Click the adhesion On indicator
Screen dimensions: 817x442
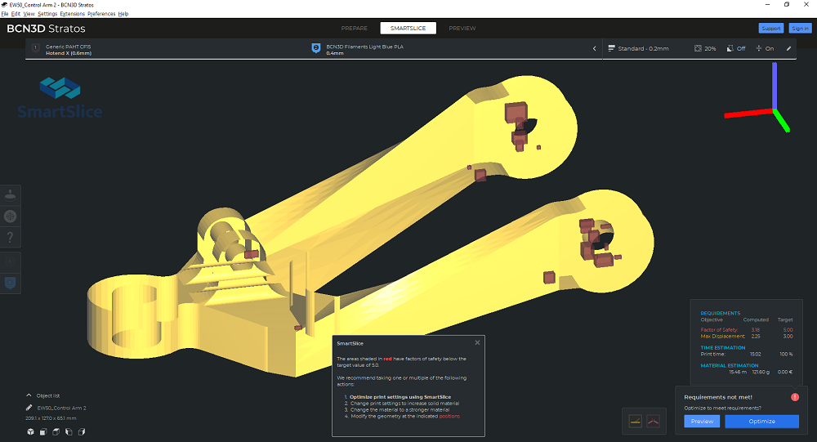(x=765, y=48)
